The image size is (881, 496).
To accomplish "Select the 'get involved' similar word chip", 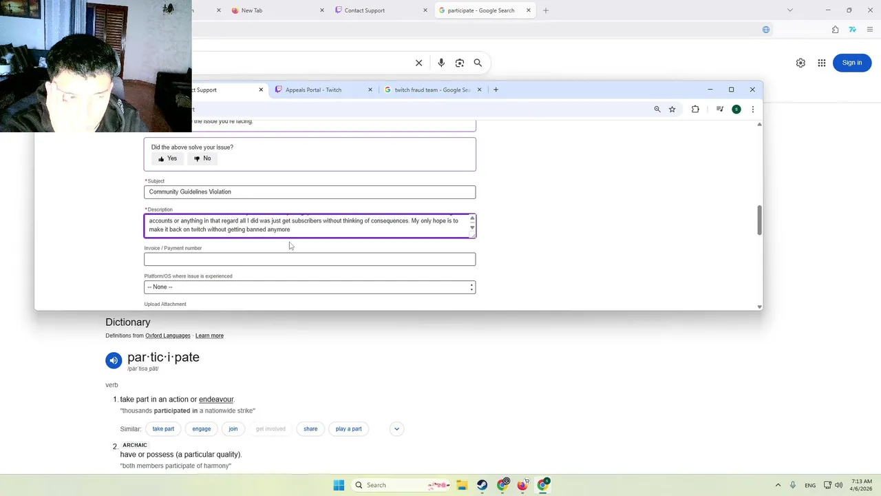I will pos(270,428).
